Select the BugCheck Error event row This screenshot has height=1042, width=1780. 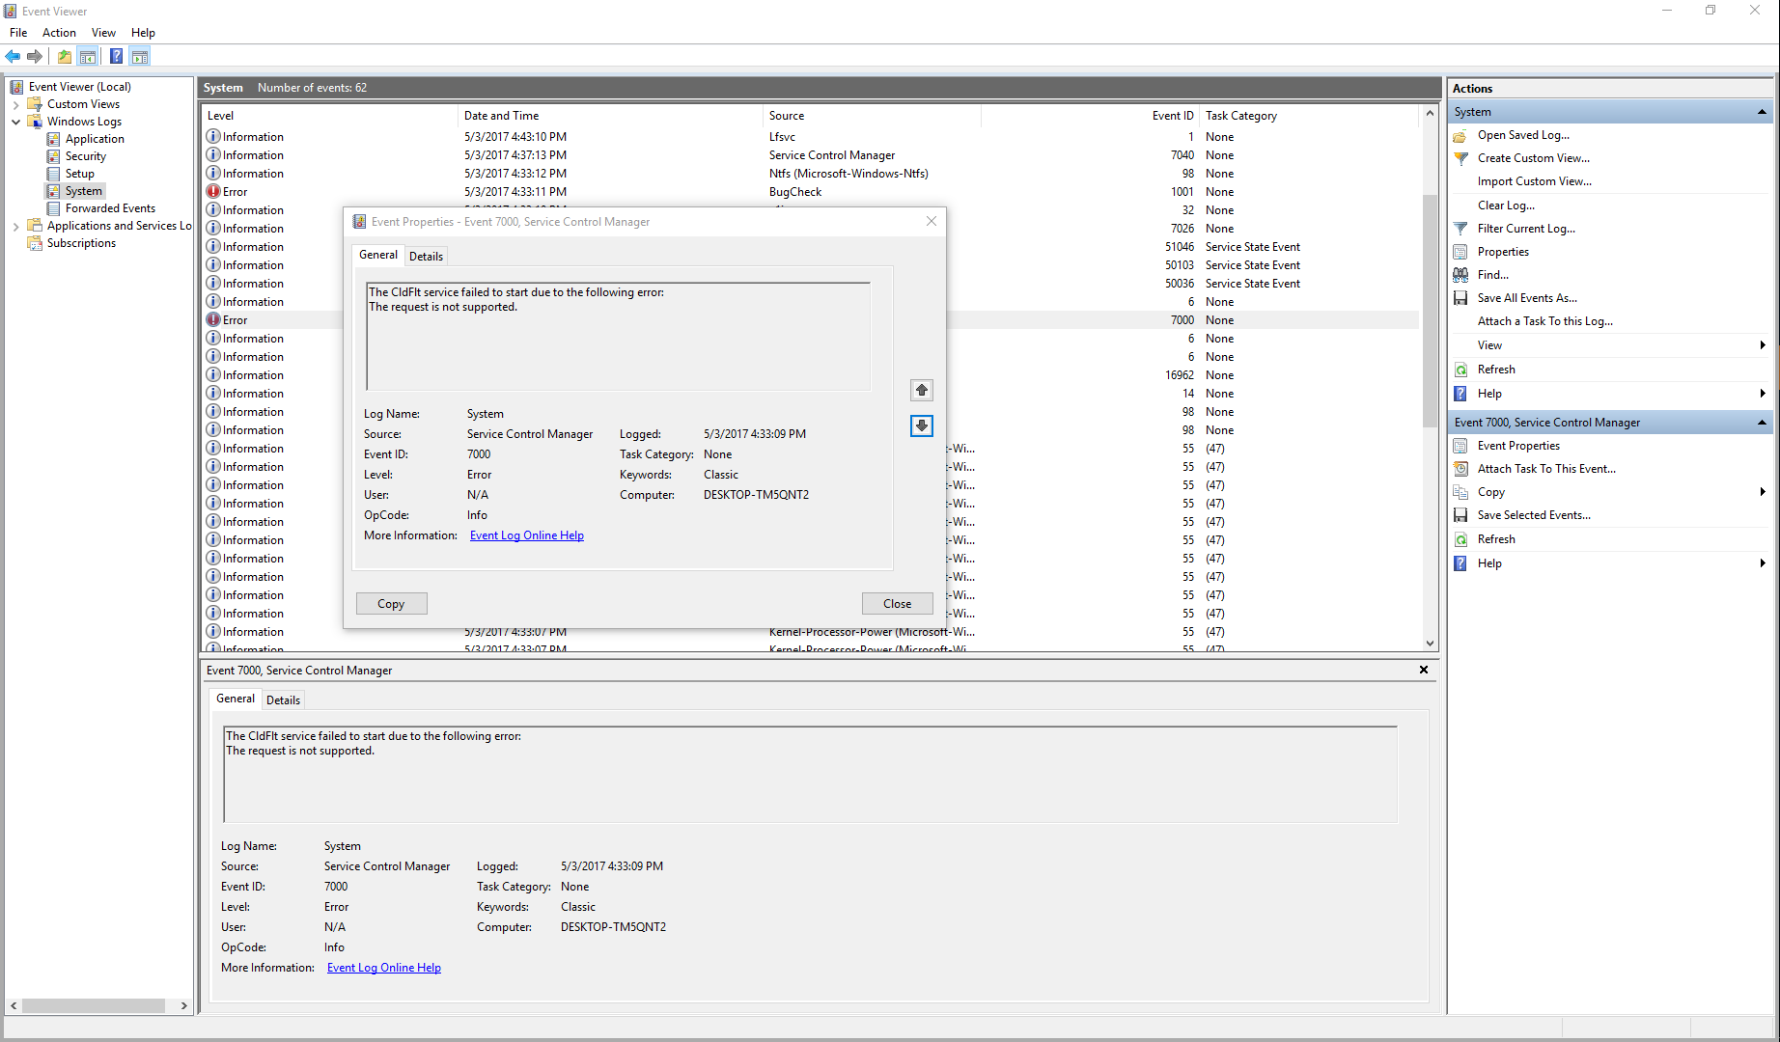(x=811, y=192)
